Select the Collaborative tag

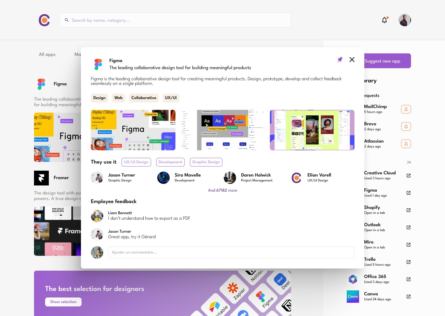click(144, 98)
